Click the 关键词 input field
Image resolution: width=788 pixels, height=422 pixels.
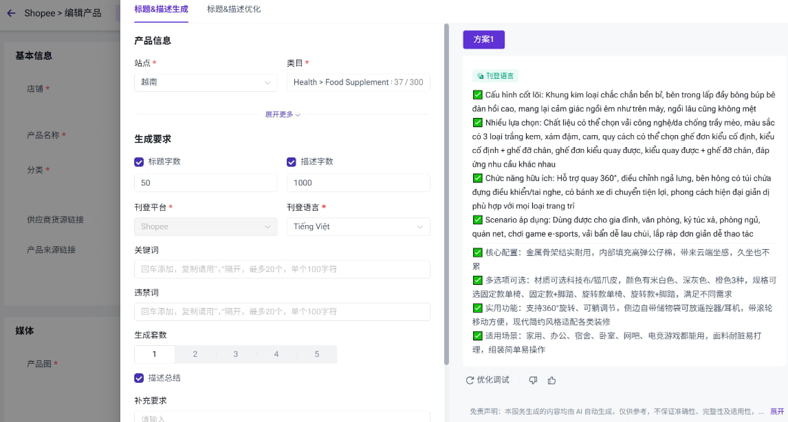point(282,270)
